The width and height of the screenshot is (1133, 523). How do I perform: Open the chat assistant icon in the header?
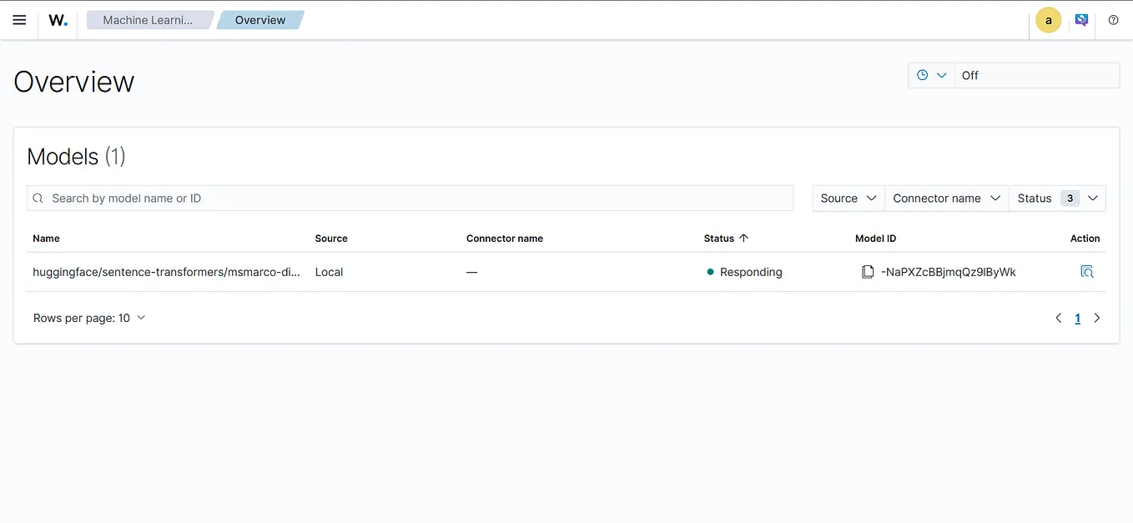click(1081, 19)
